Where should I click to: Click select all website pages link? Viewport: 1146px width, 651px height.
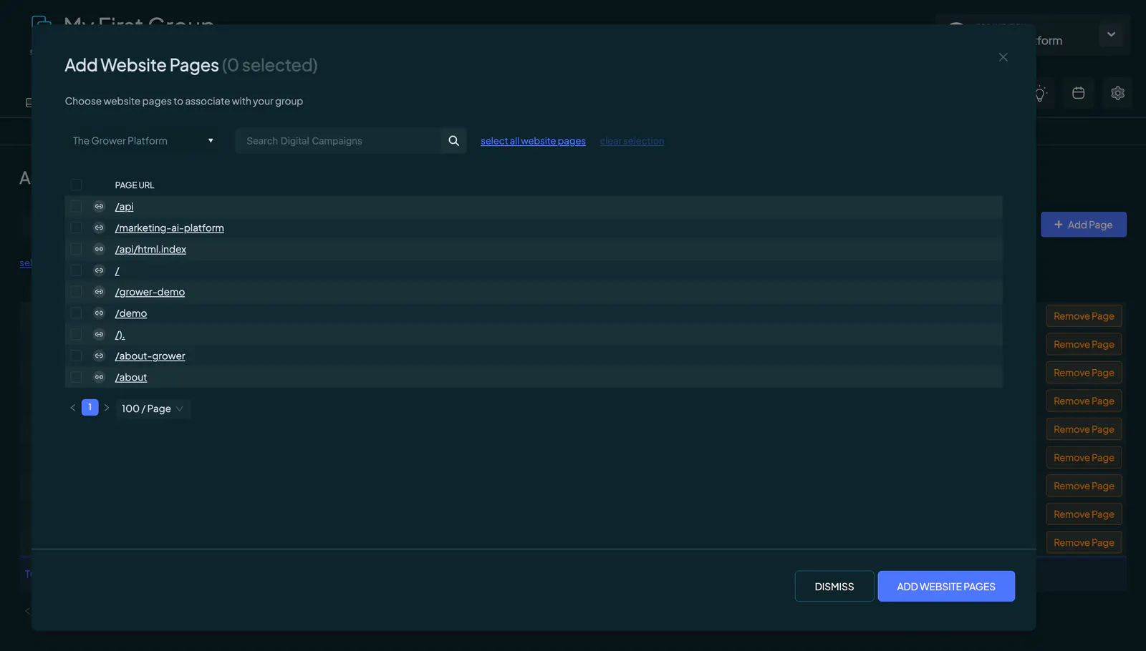point(533,141)
